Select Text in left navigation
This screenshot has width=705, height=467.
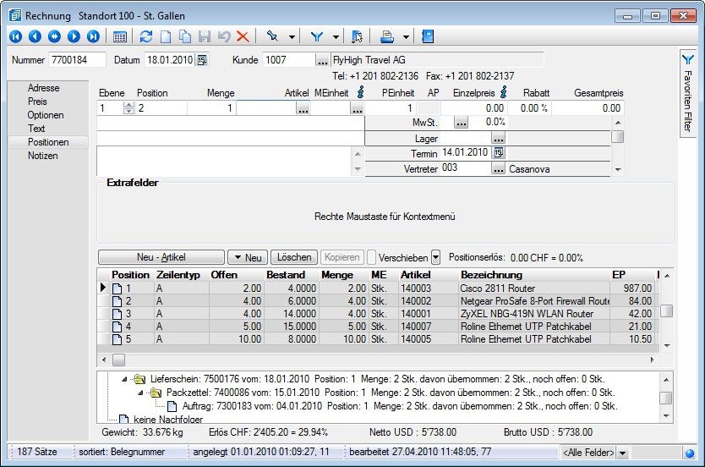[x=36, y=129]
